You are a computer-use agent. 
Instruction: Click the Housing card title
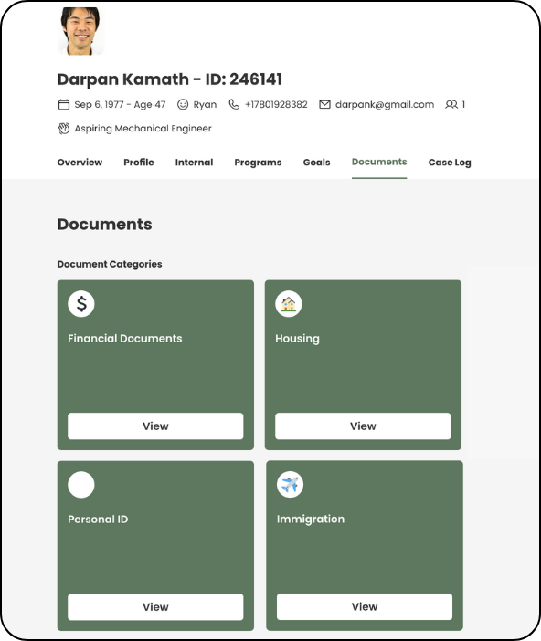click(x=297, y=339)
